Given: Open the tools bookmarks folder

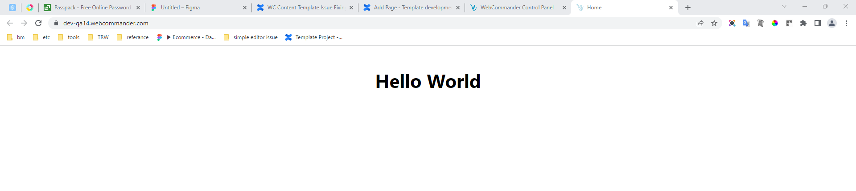Looking at the screenshot, I should coord(69,37).
